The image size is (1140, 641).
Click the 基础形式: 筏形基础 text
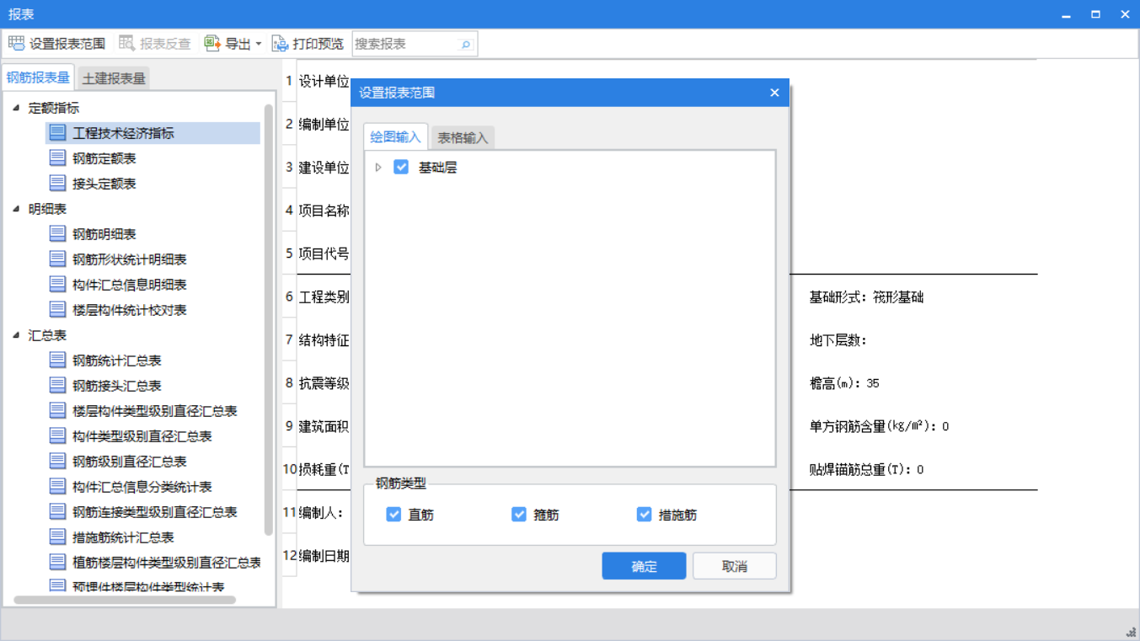(x=866, y=297)
